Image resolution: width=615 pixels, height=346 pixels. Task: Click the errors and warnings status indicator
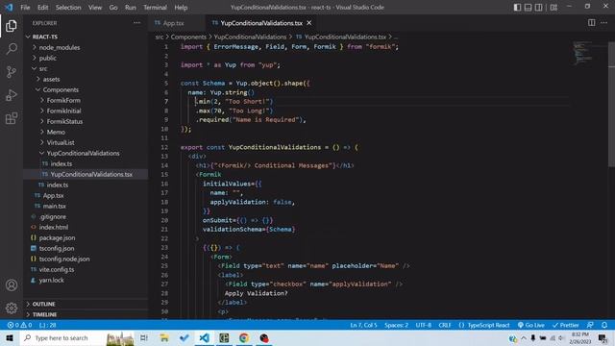[x=19, y=325]
